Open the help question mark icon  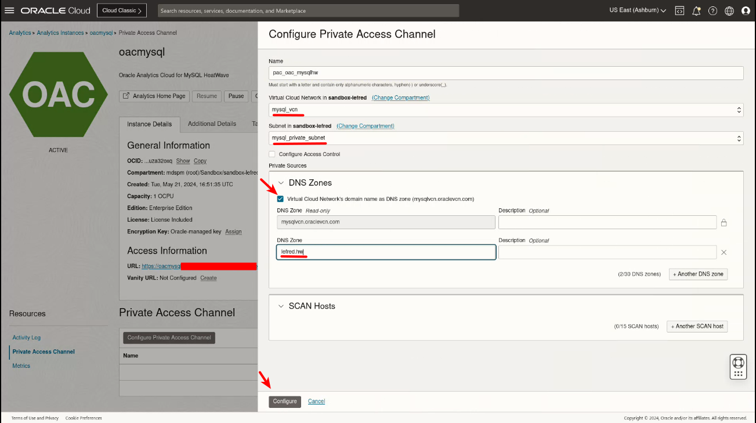[712, 10]
